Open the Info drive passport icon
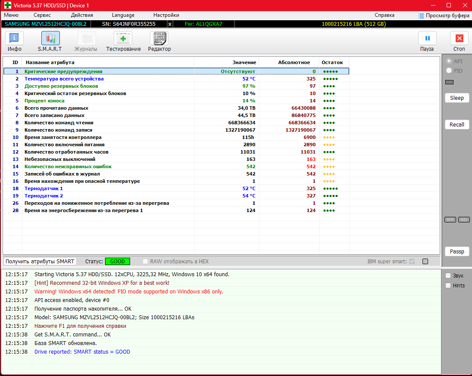This screenshot has height=376, width=472. coord(15,39)
